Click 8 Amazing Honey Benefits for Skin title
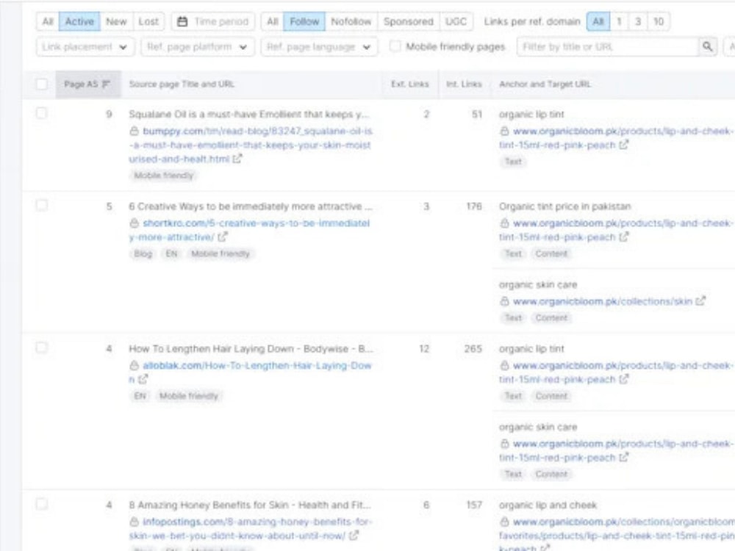This screenshot has width=735, height=551. click(x=250, y=505)
